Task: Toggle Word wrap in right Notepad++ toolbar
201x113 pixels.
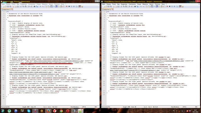Action: [x=152, y=6]
